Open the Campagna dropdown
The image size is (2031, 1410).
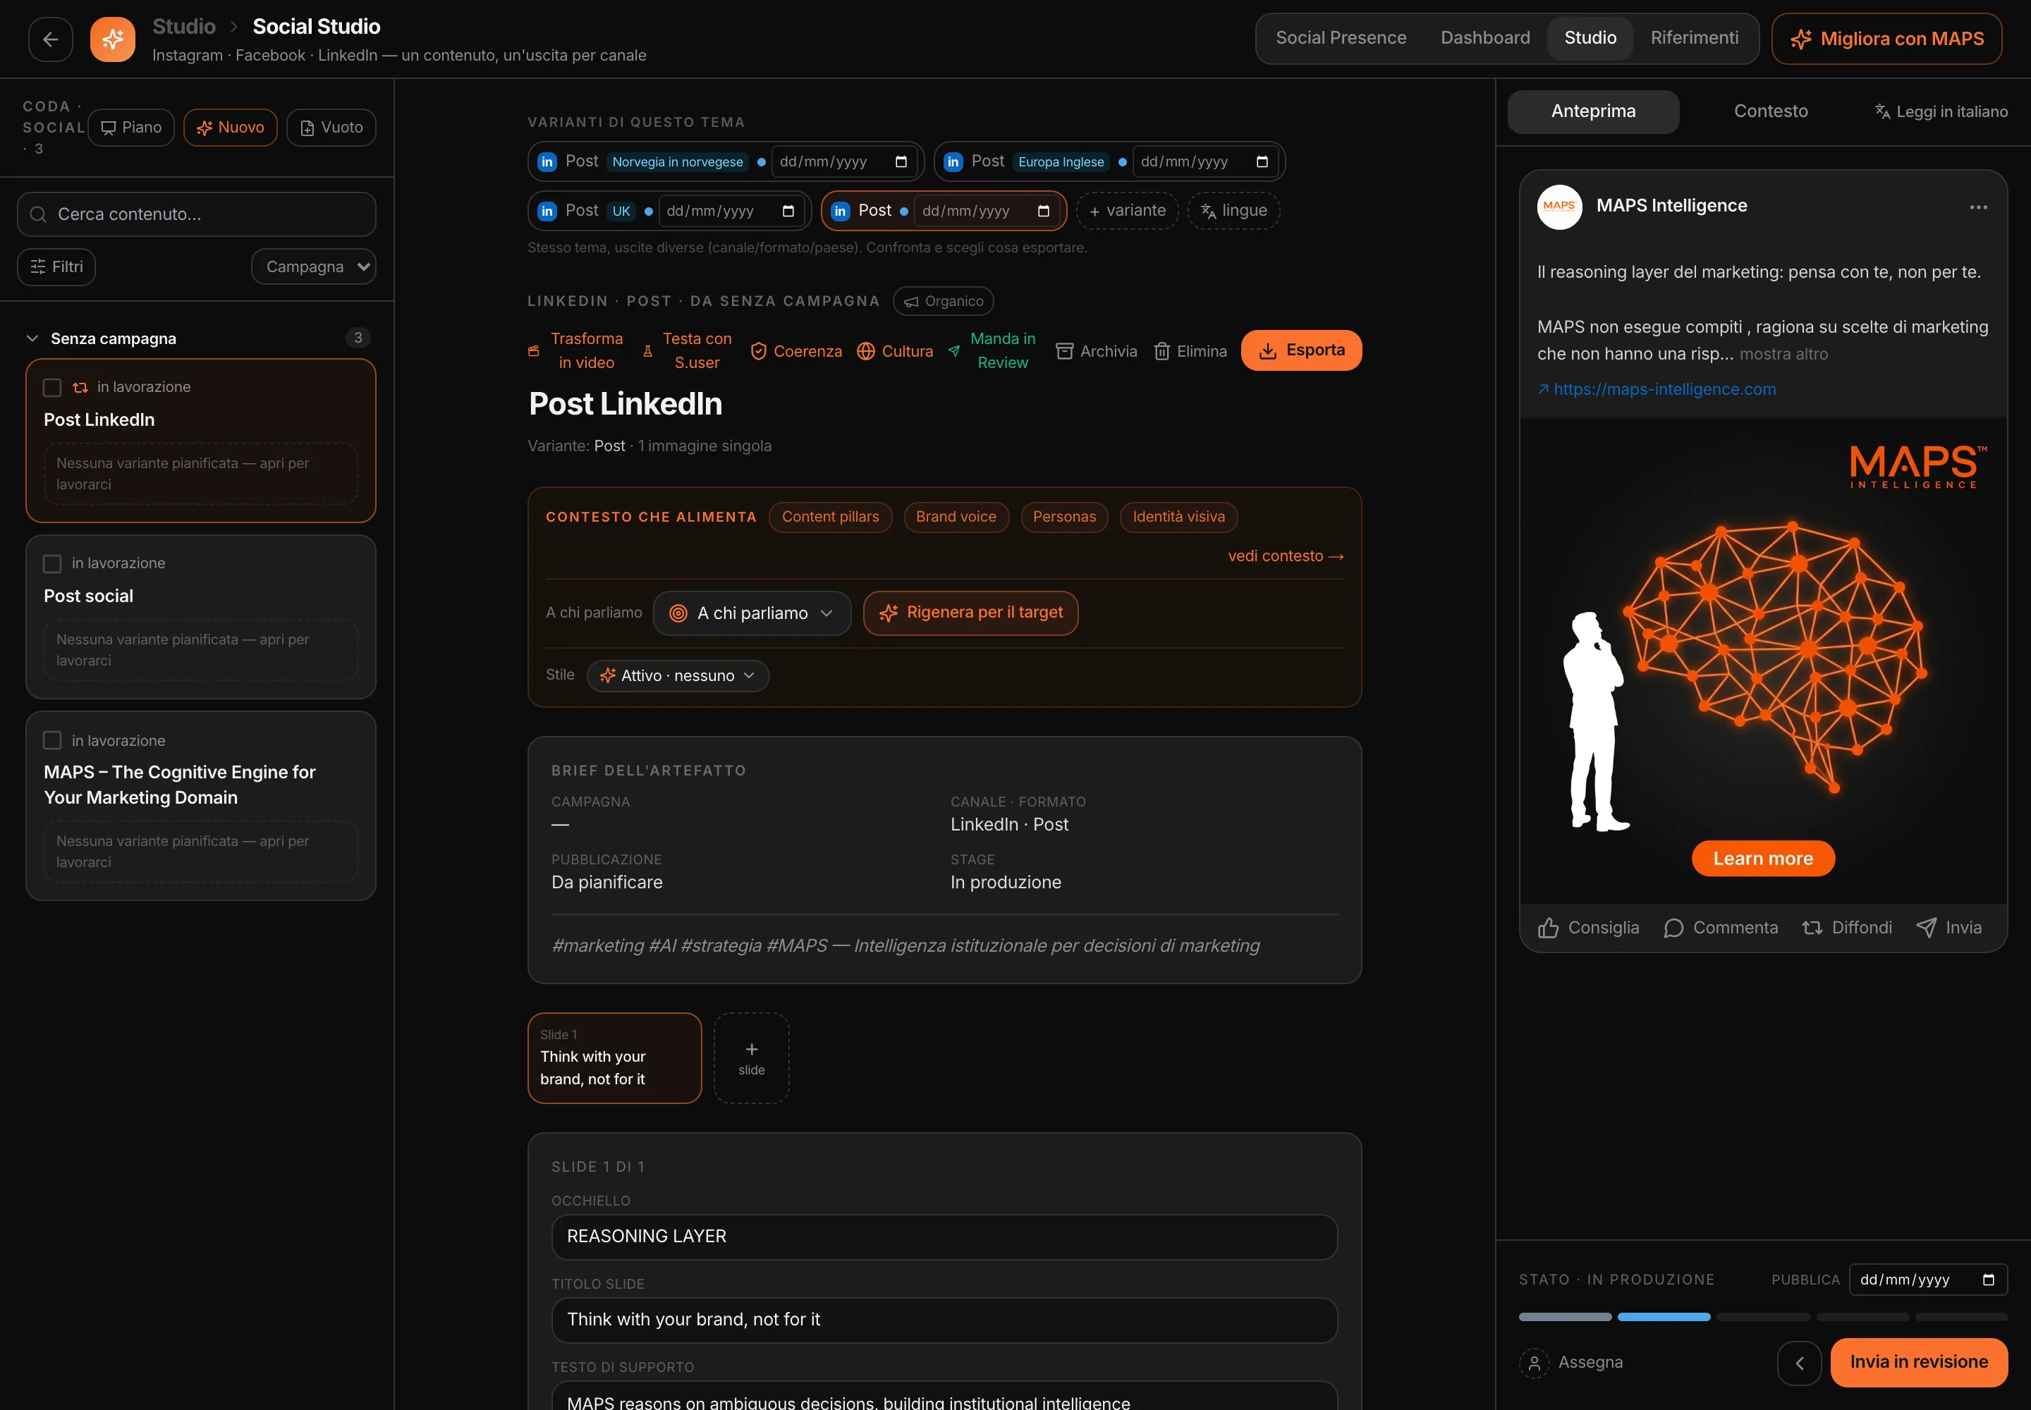(x=314, y=266)
